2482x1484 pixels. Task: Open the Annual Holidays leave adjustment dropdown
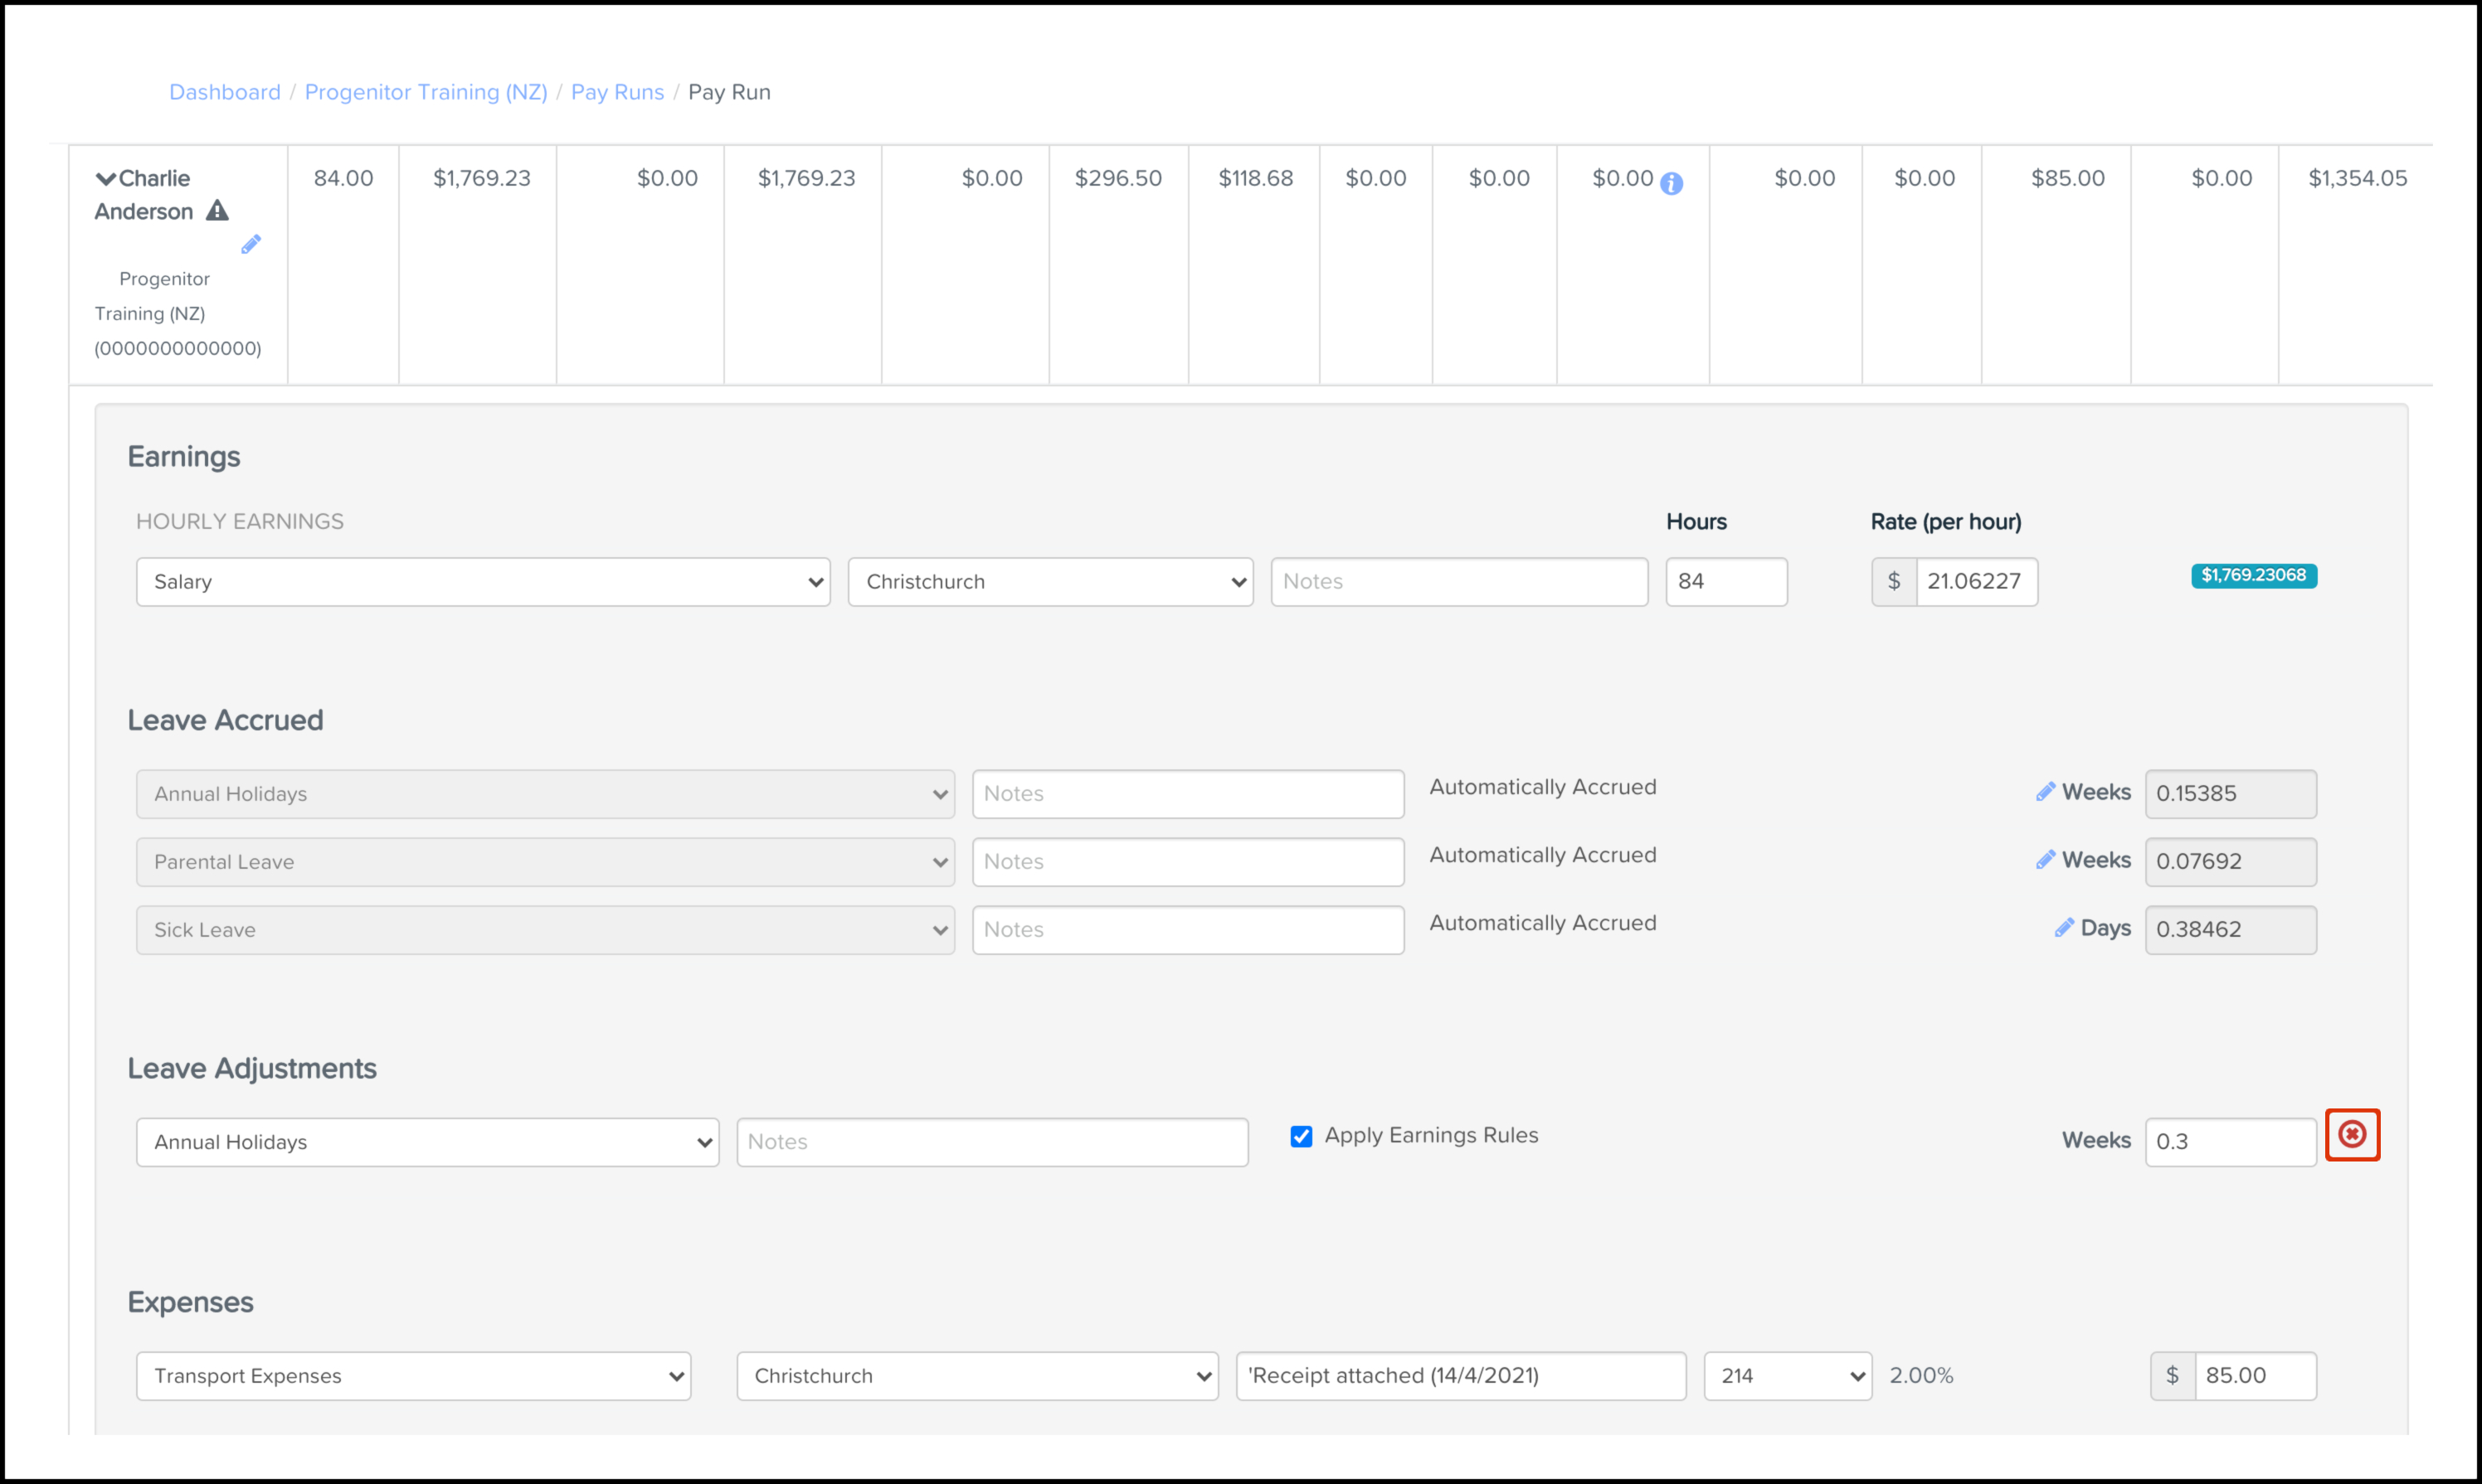427,1142
